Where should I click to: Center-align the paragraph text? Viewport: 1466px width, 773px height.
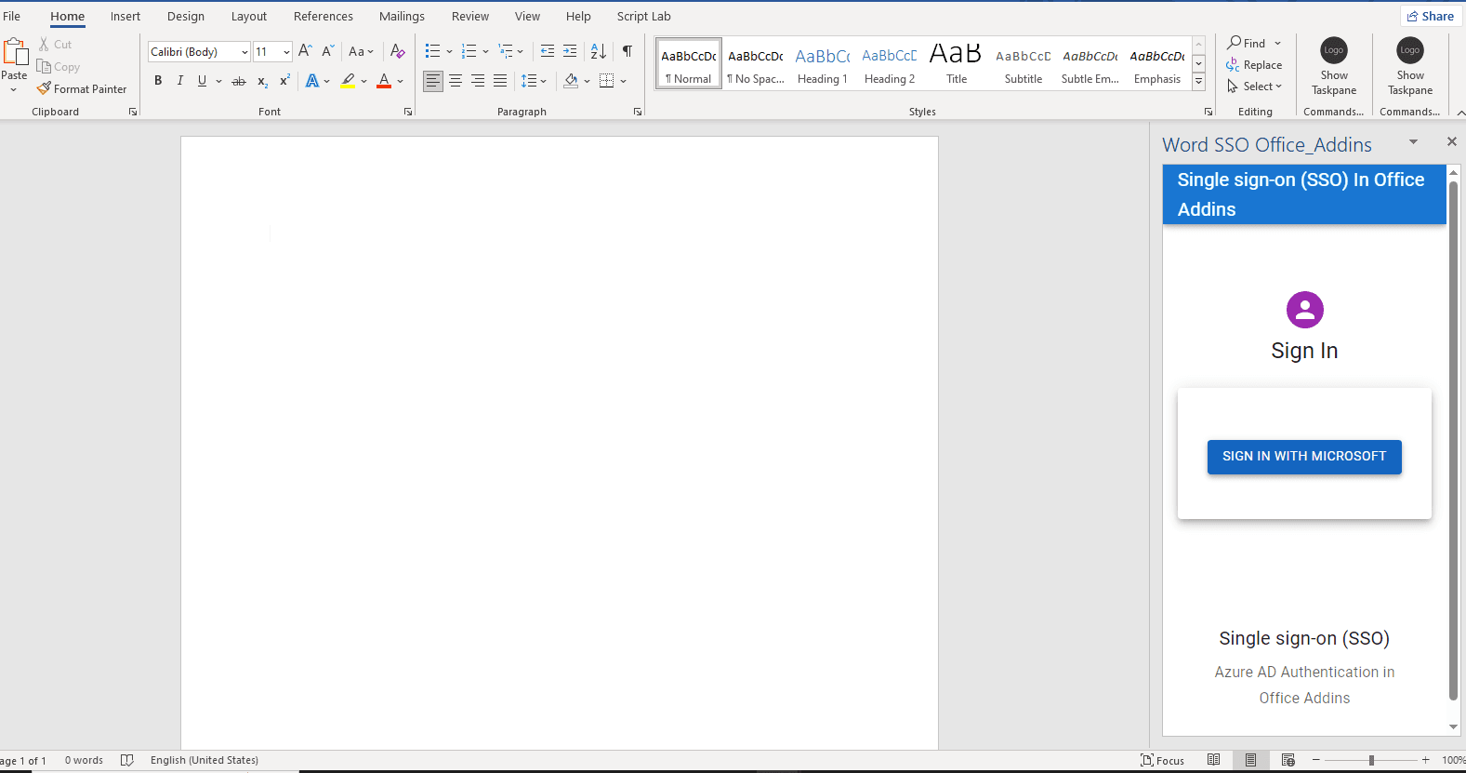[456, 81]
